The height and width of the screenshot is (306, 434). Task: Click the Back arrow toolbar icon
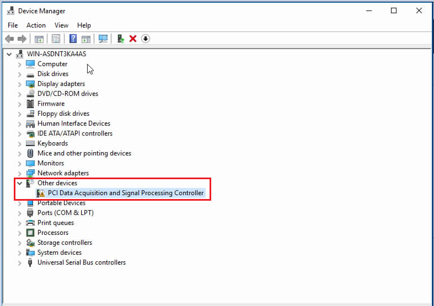9,39
